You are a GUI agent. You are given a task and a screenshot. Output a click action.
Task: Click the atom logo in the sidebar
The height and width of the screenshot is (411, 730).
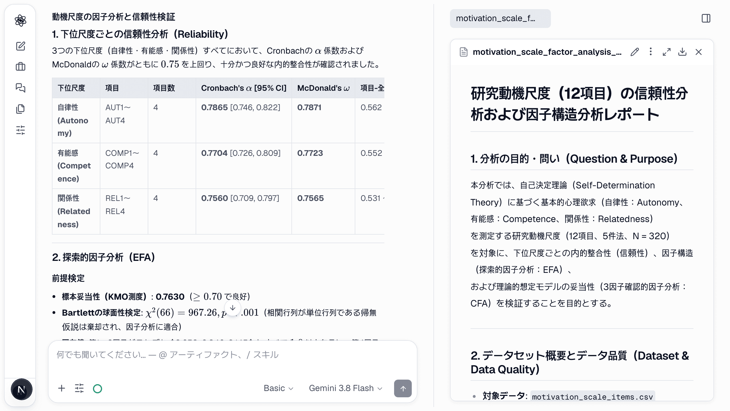(21, 21)
